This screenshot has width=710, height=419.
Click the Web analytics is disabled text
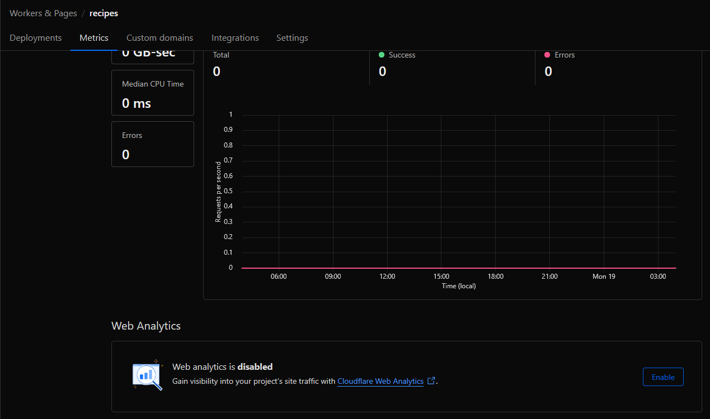pos(222,367)
